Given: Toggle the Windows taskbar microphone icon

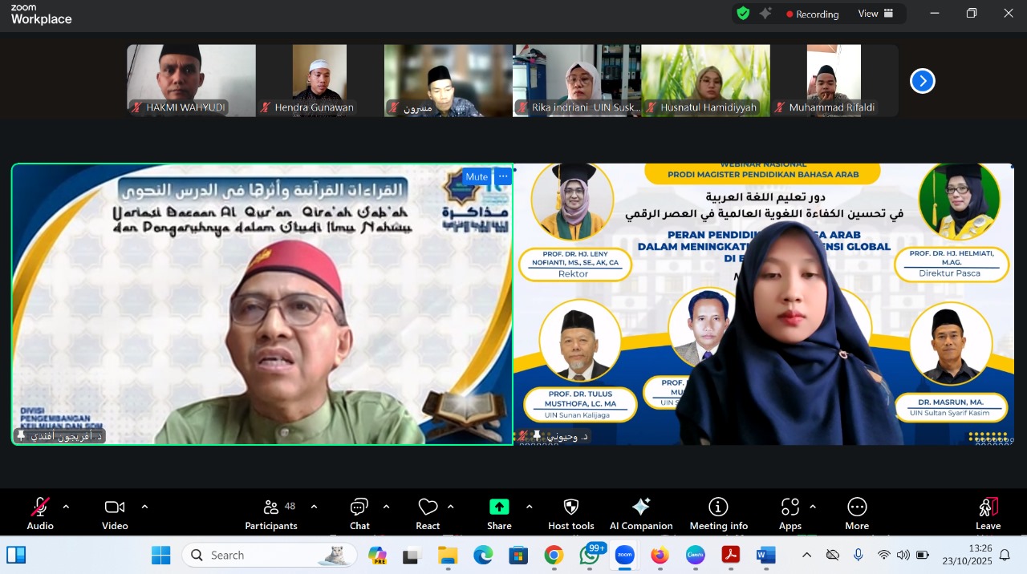Looking at the screenshot, I should point(859,555).
